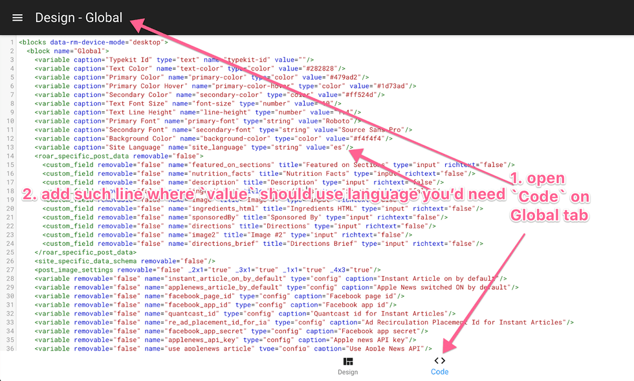Viewport: 634px width, 381px height.
Task: Click the "Design - Global" header title
Action: pyautogui.click(x=78, y=17)
